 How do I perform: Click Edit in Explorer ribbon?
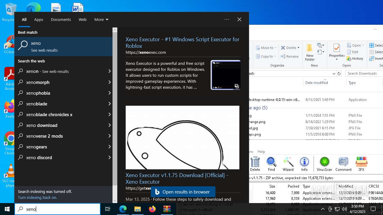[x=352, y=52]
